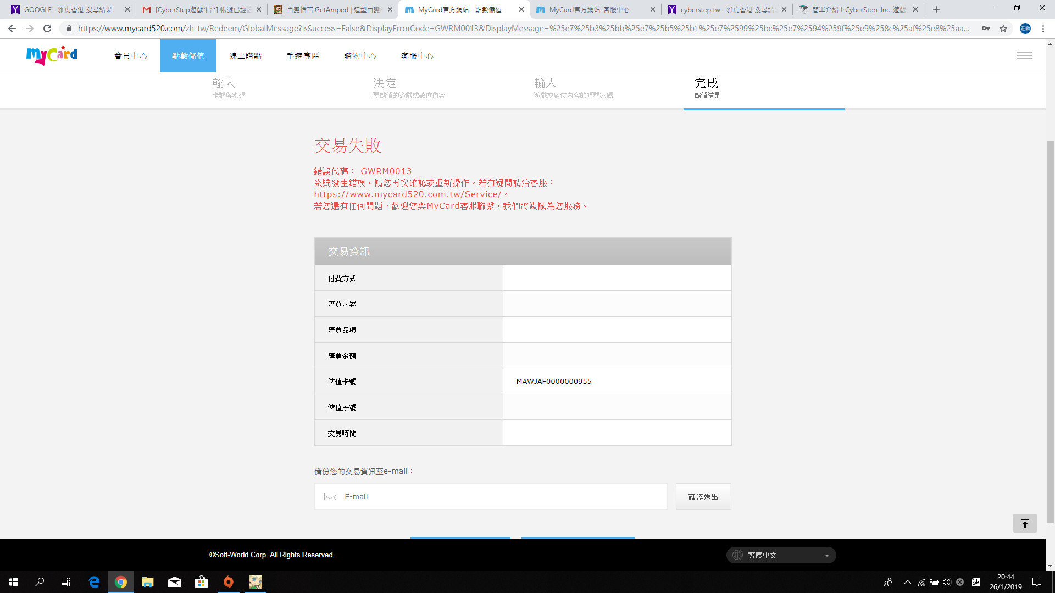The width and height of the screenshot is (1055, 593).
Task: Bookmark this page with star icon
Action: 1003,29
